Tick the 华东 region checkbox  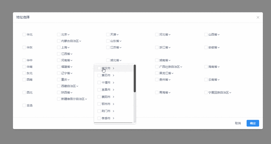point(24,48)
